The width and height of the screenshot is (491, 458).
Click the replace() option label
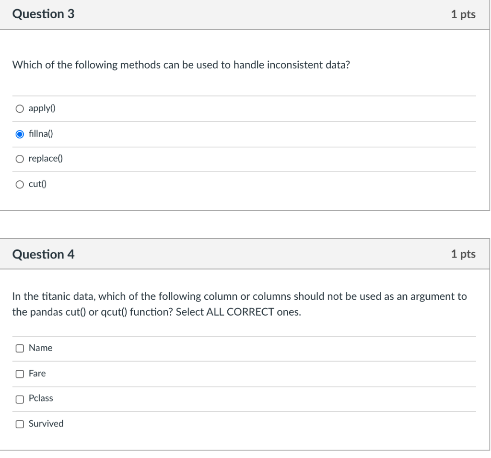click(x=46, y=158)
